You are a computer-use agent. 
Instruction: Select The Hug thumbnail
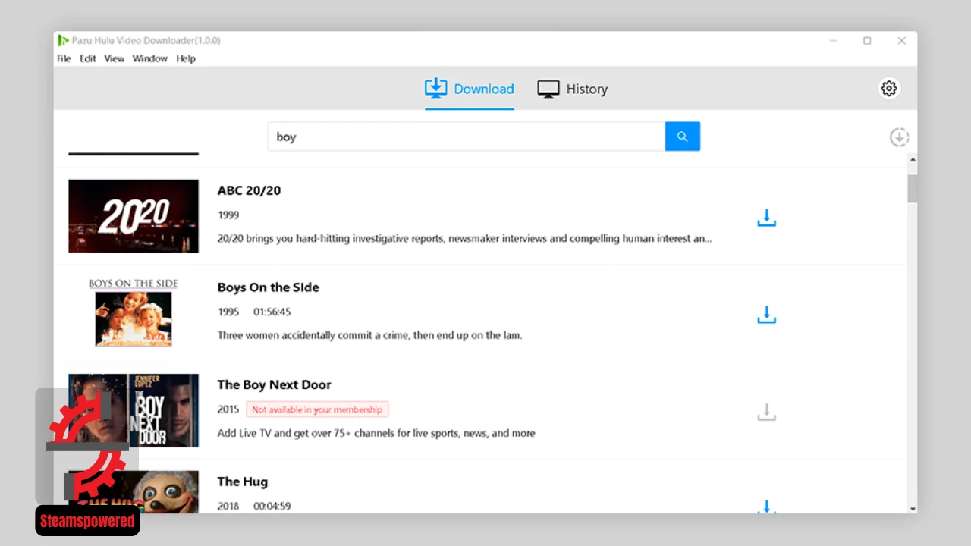(134, 492)
